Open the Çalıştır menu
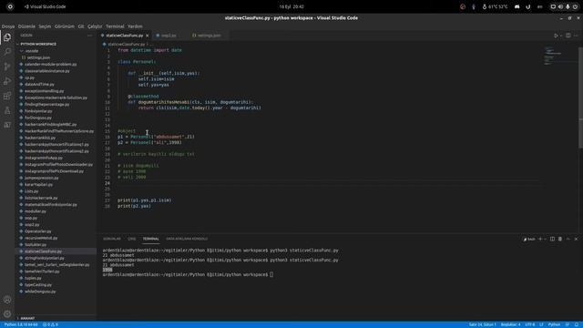The height and width of the screenshot is (328, 583). (x=95, y=26)
